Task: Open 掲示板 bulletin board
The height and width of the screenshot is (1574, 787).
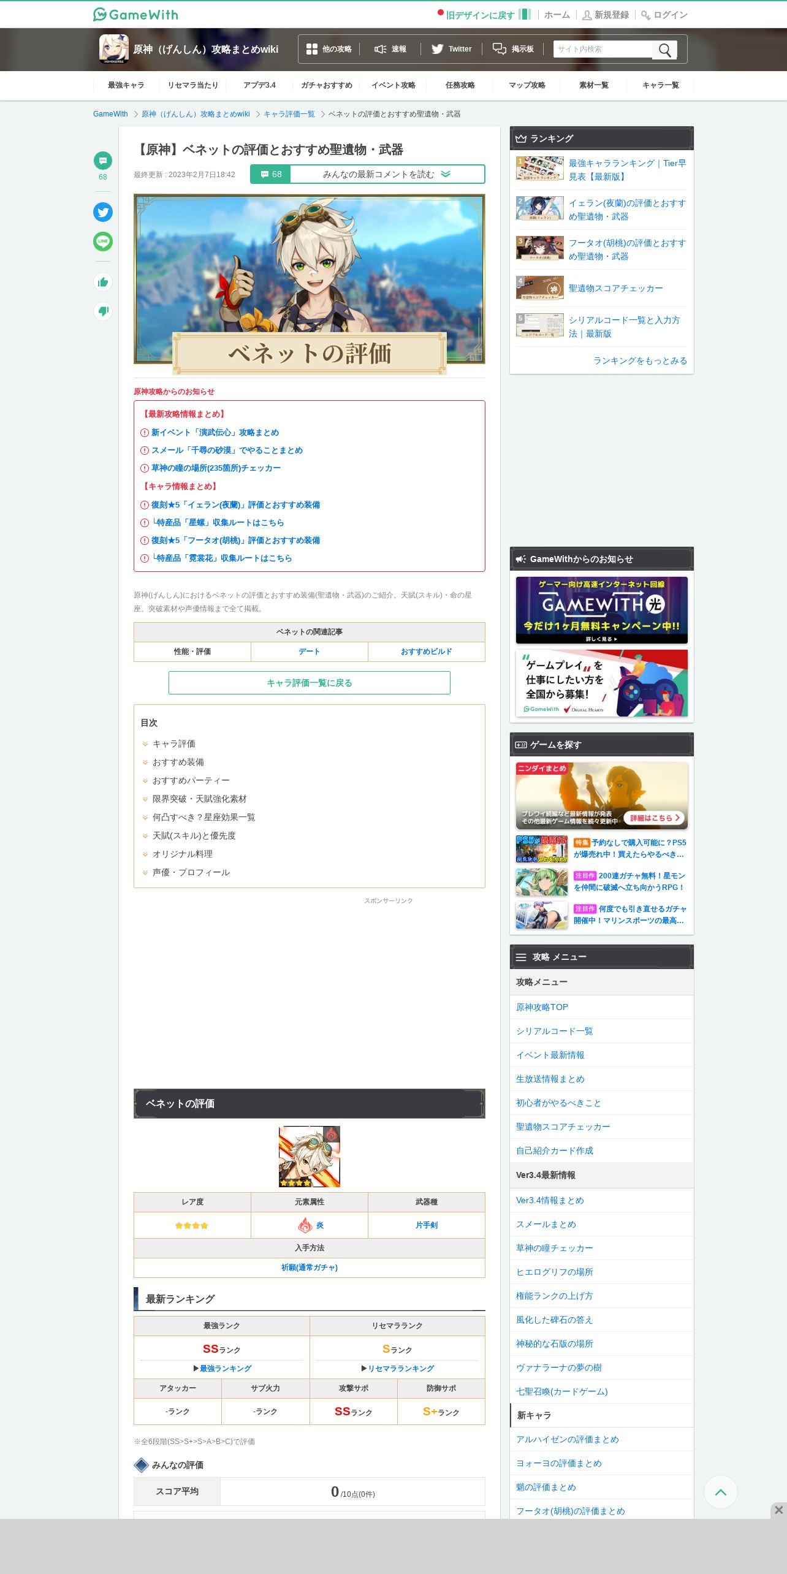Action: tap(514, 49)
